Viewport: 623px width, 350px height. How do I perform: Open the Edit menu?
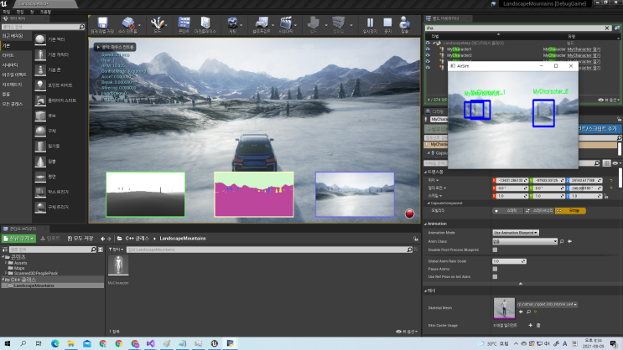coord(20,12)
